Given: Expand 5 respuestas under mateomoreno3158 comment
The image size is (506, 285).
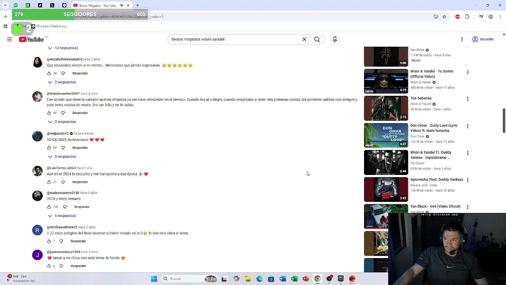Looking at the screenshot, I should pyautogui.click(x=62, y=216).
